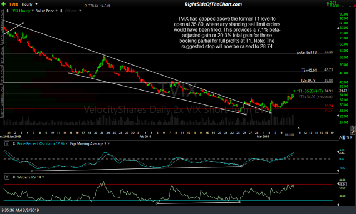Viewport: 356px width, 214px height.
Task: Click the gray pointer tool icon above the pencil
Action: (352, 127)
